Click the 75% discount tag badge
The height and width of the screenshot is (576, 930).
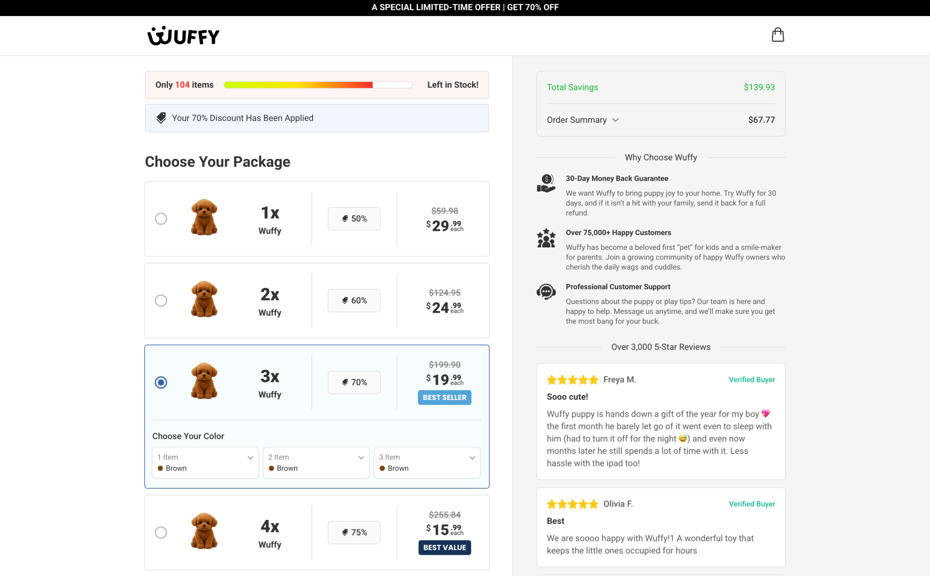pos(354,532)
